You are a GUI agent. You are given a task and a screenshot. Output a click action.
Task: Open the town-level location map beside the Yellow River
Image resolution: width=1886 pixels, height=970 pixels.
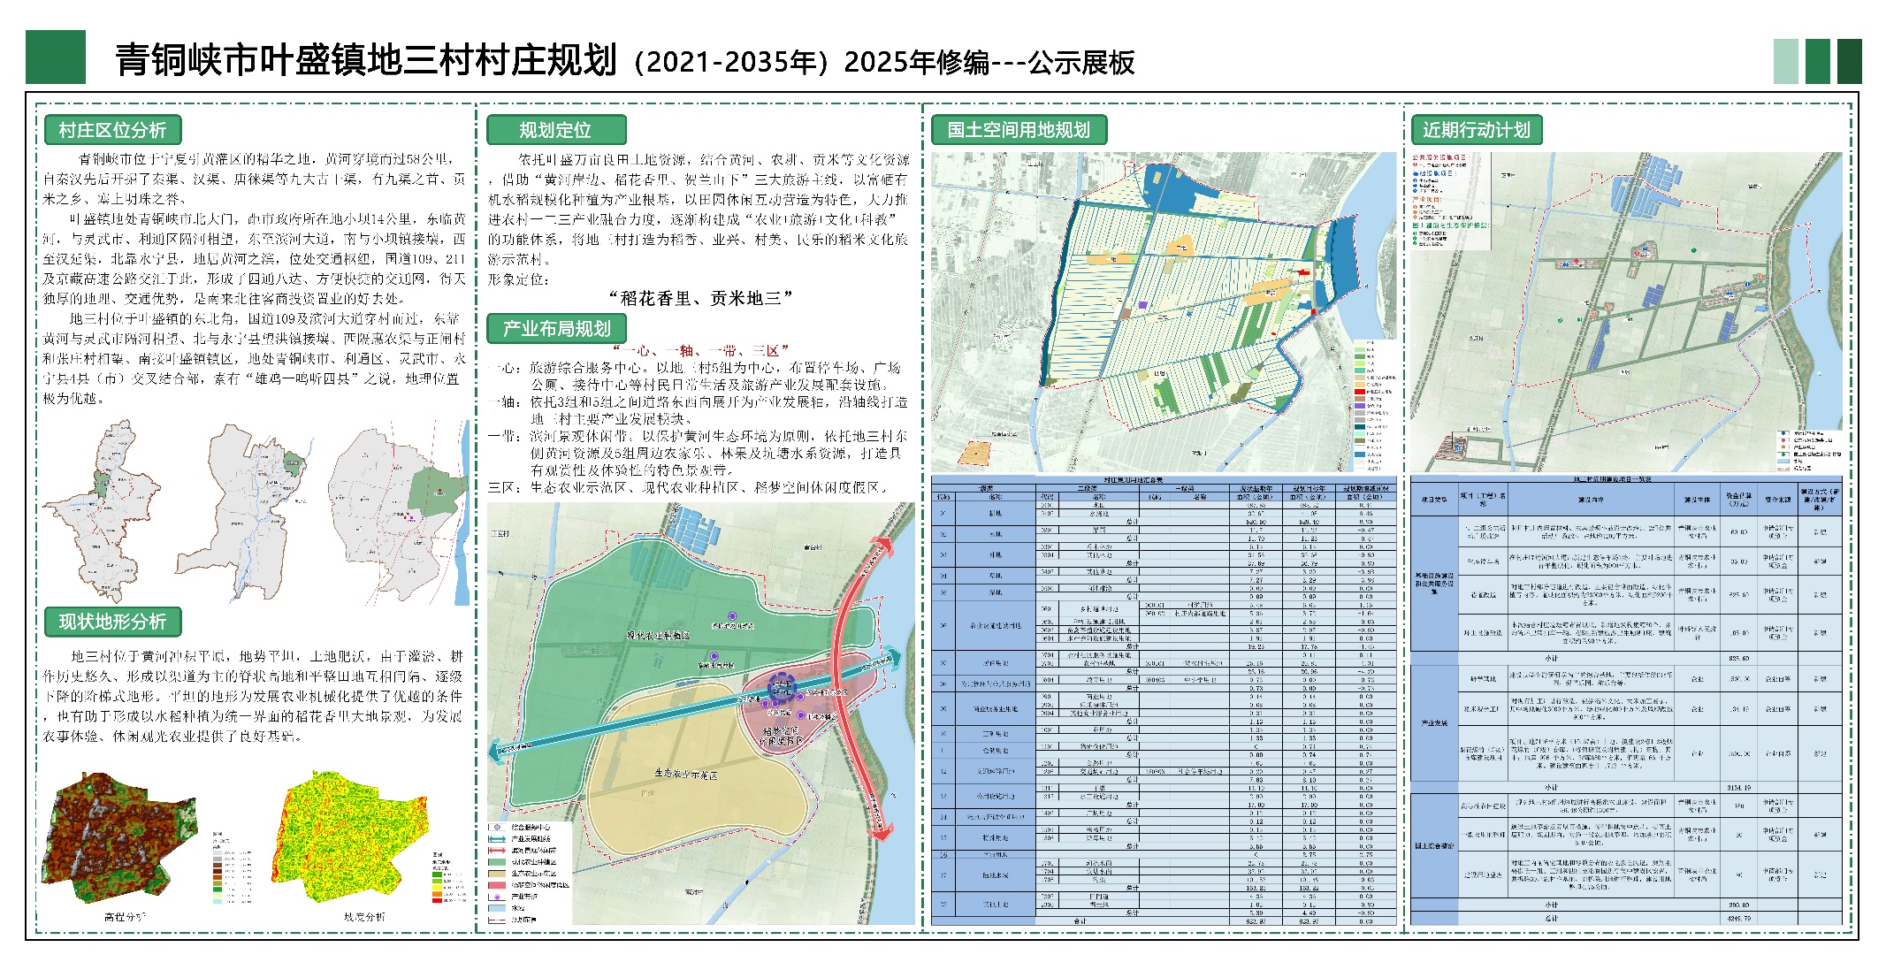pos(398,513)
